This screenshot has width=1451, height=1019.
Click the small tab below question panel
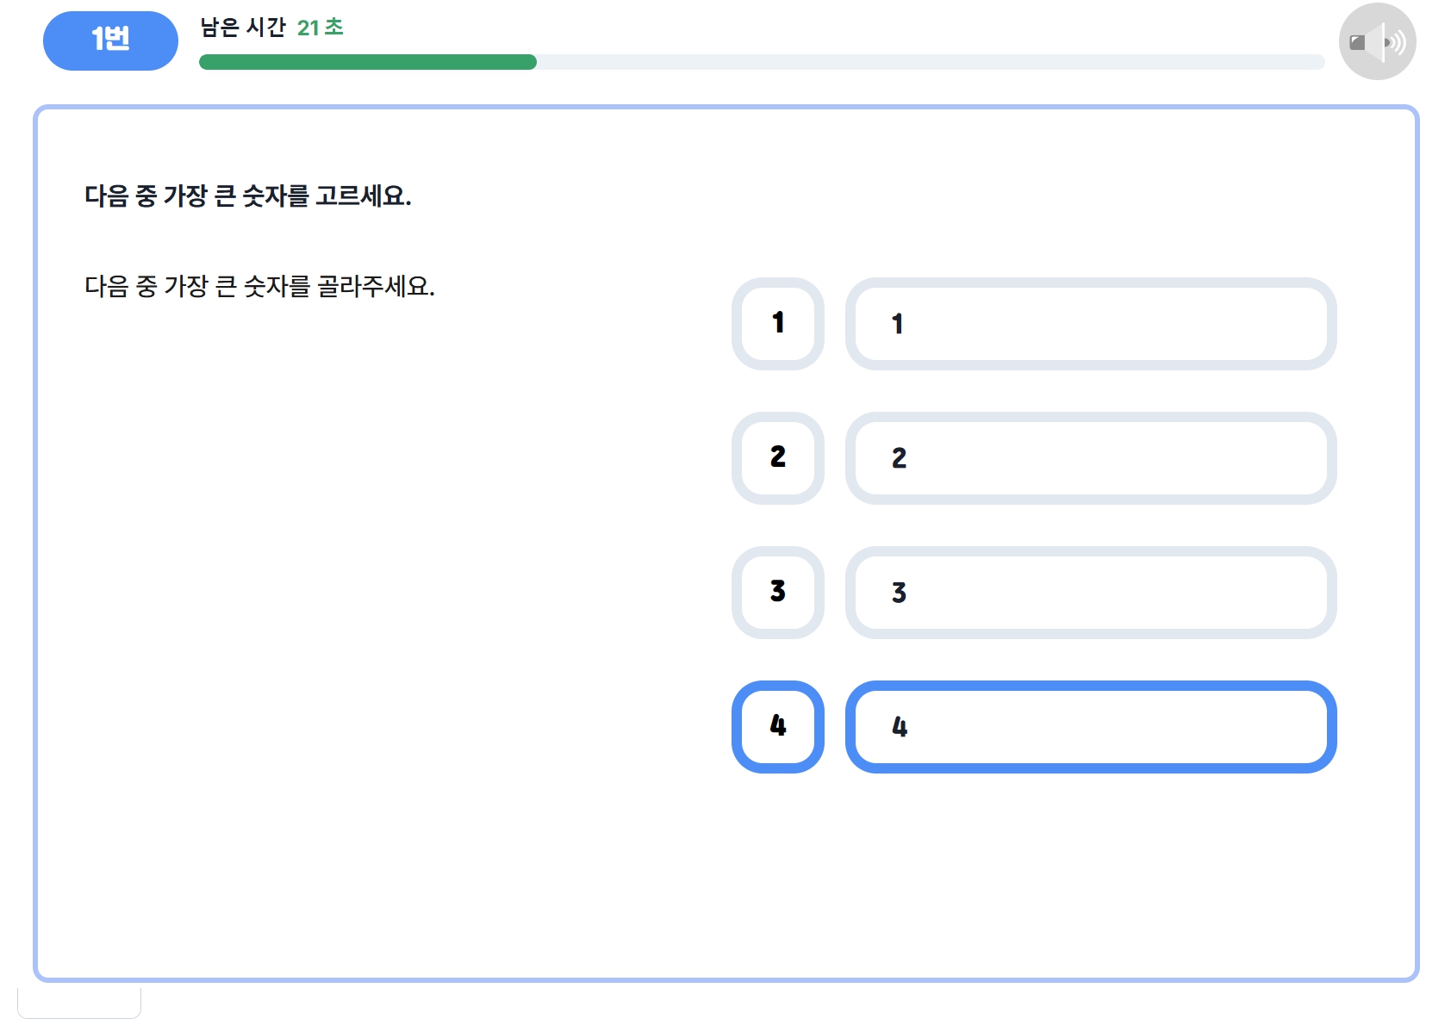coord(79,1002)
